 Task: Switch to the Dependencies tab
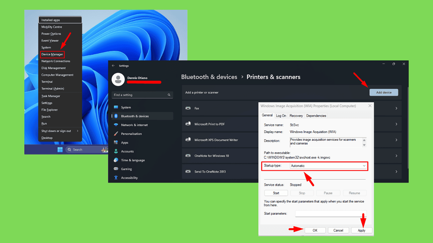click(x=316, y=116)
